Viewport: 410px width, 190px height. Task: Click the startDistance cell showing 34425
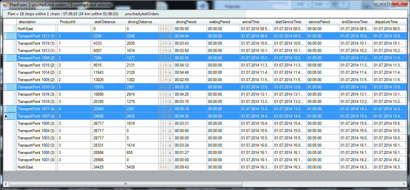(108, 167)
